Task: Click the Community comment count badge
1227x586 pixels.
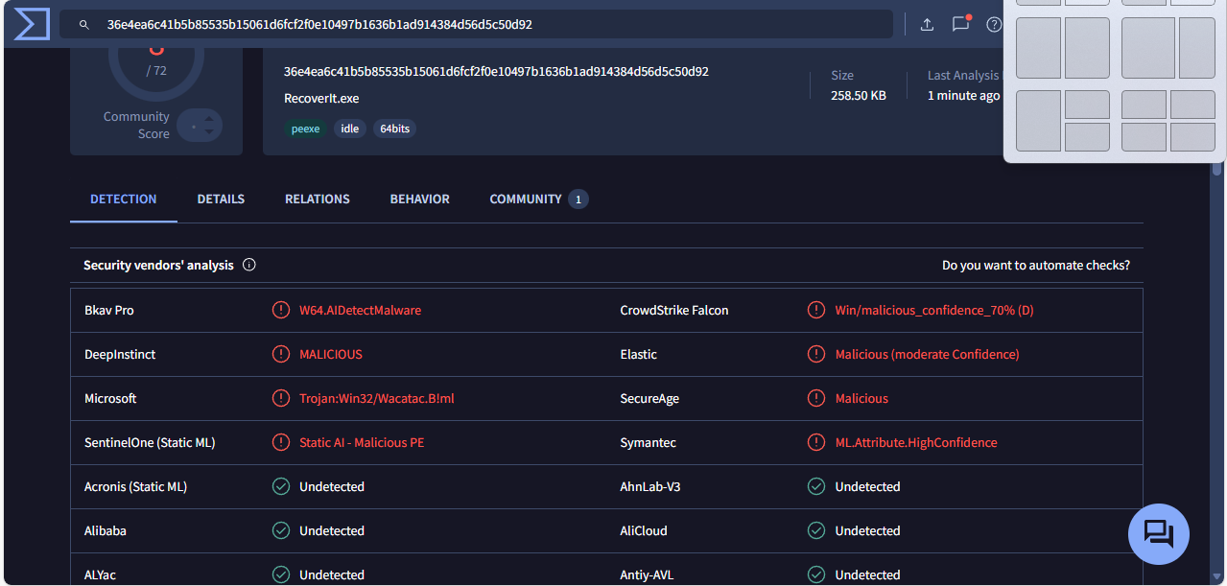Action: click(578, 199)
